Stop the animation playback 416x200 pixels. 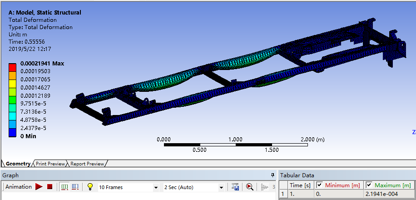pos(50,187)
